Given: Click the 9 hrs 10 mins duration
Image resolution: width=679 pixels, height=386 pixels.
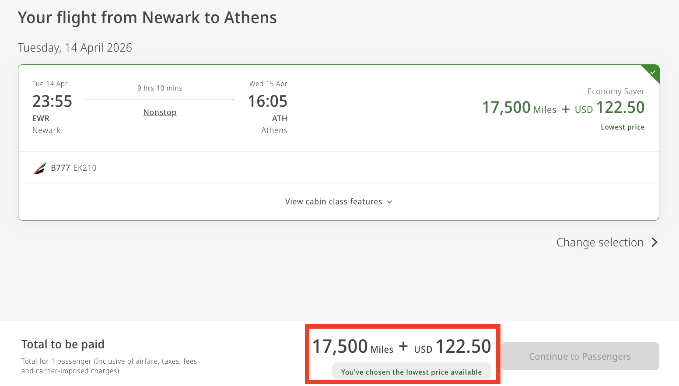Looking at the screenshot, I should tap(160, 88).
